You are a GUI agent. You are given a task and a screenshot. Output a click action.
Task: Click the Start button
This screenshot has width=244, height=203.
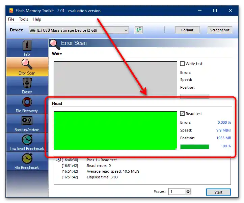click(218, 192)
